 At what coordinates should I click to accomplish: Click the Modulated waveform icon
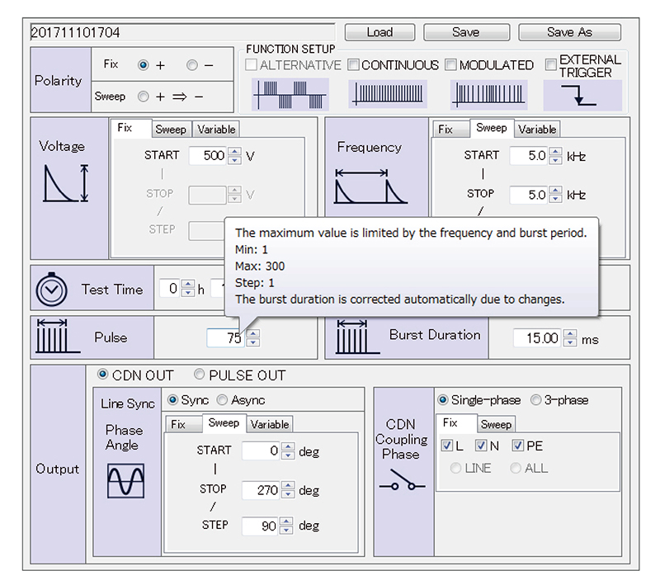488,95
